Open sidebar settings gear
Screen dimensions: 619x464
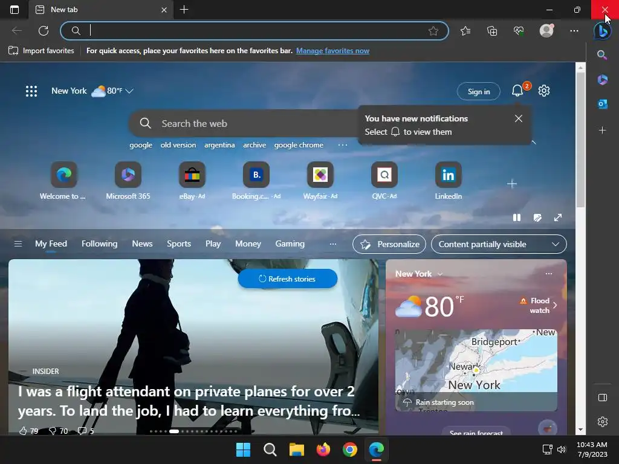603,422
